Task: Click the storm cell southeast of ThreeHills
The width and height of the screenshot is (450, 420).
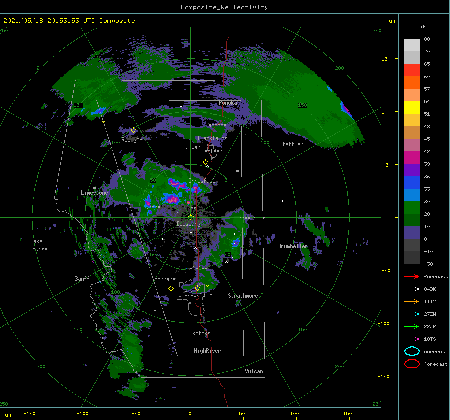Action: 235,243
